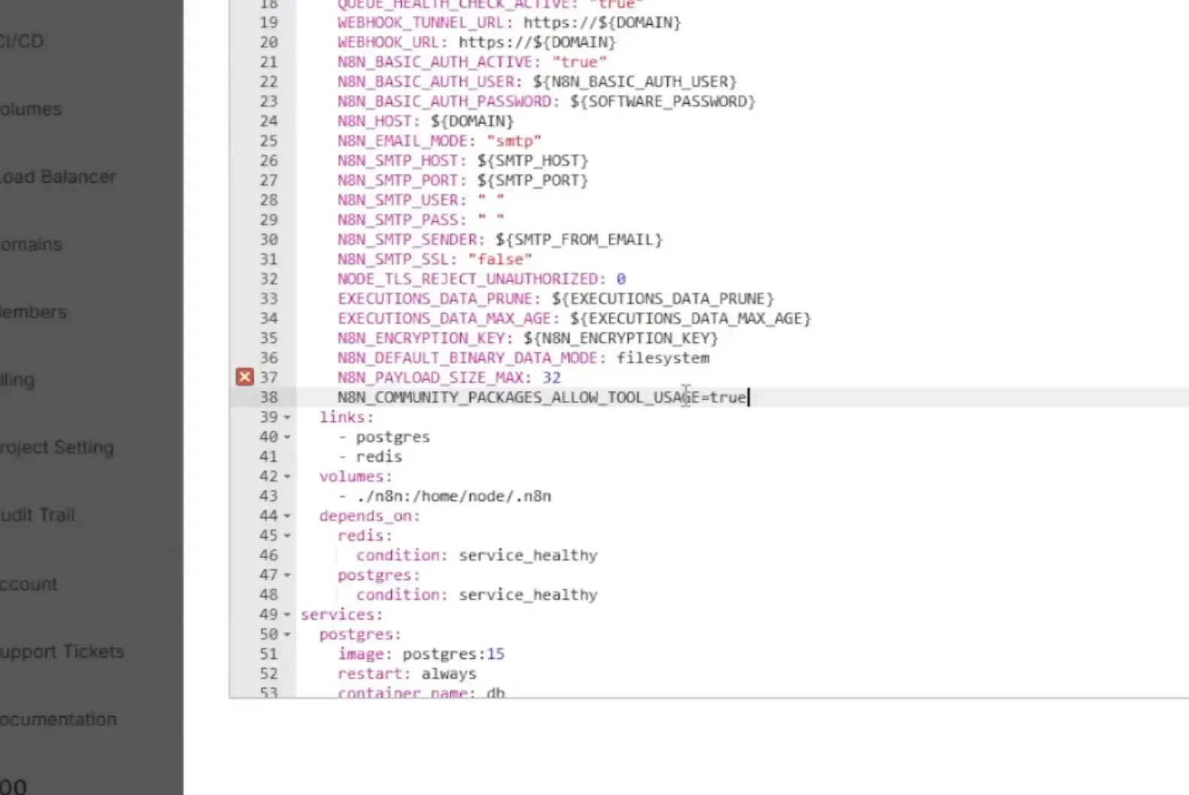Click 'image: postgres:15' on line 51
The width and height of the screenshot is (1189, 795).
point(421,654)
